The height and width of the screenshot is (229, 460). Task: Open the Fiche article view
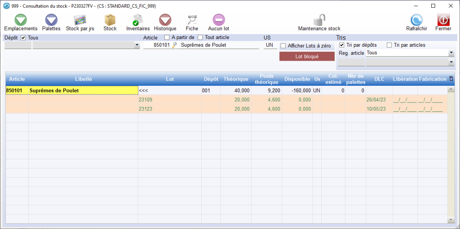pyautogui.click(x=192, y=20)
